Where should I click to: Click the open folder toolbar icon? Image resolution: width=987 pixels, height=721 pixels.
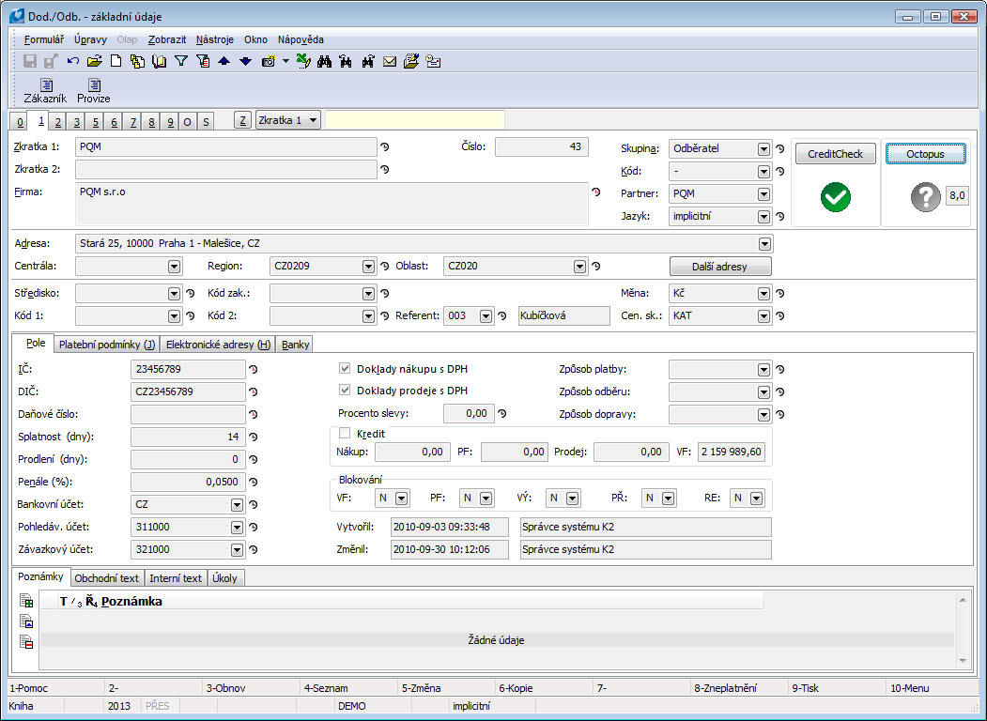94,62
